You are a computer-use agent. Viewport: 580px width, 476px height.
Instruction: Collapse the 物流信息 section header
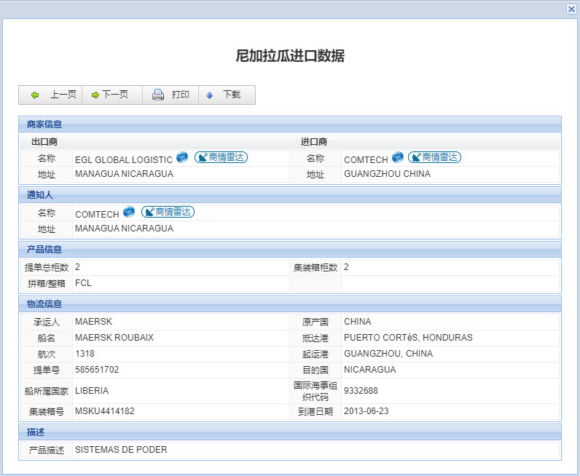pyautogui.click(x=44, y=304)
